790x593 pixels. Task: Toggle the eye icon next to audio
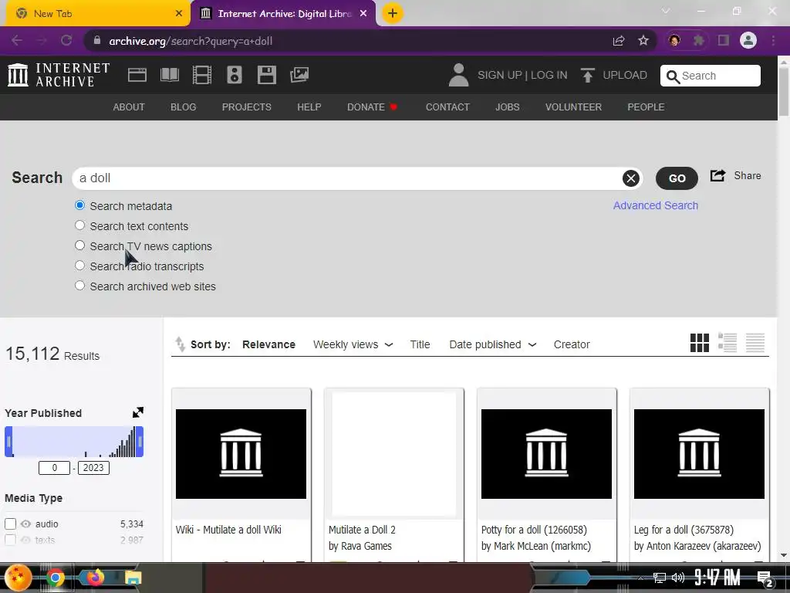click(x=25, y=524)
